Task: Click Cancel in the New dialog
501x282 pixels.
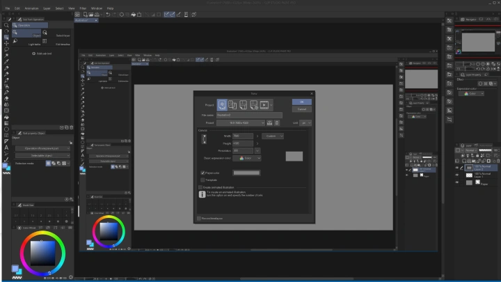Action: 301,109
